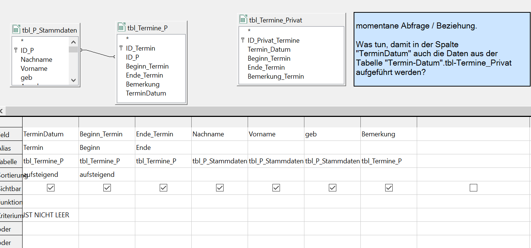Click the Feld cell containing Vorname
This screenshot has width=531, height=248.
coord(276,134)
